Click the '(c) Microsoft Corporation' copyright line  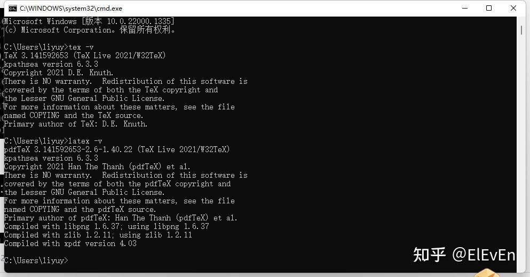(90, 30)
